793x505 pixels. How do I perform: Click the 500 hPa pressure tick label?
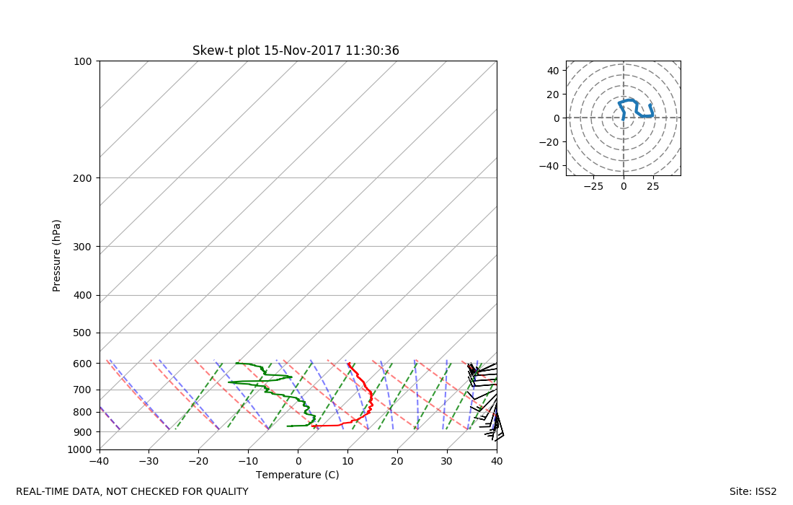click(x=83, y=333)
